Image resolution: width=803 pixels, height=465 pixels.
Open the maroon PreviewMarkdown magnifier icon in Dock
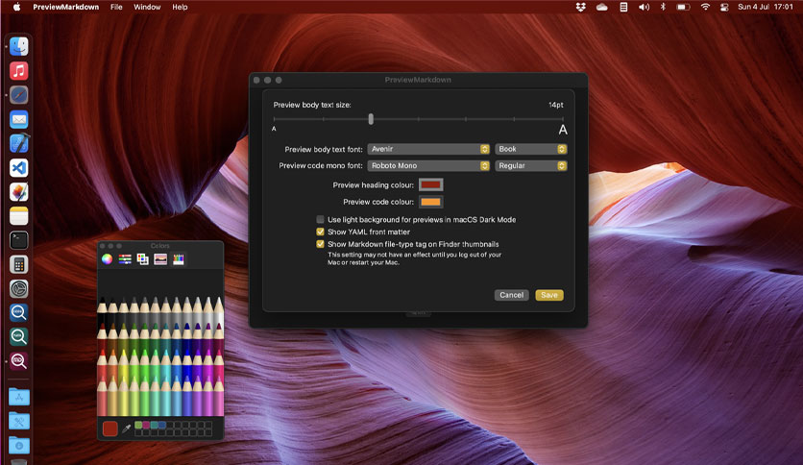(19, 360)
